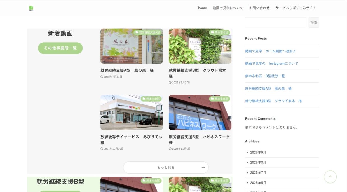The image size is (347, 192).
Task: Click the green site logo icon
Action: coord(31,8)
